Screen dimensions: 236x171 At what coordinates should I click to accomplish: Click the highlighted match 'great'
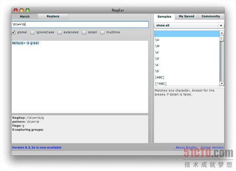coord(35,43)
